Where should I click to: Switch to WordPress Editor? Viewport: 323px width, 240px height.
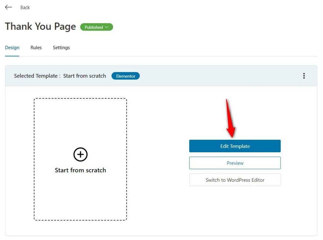coord(235,180)
